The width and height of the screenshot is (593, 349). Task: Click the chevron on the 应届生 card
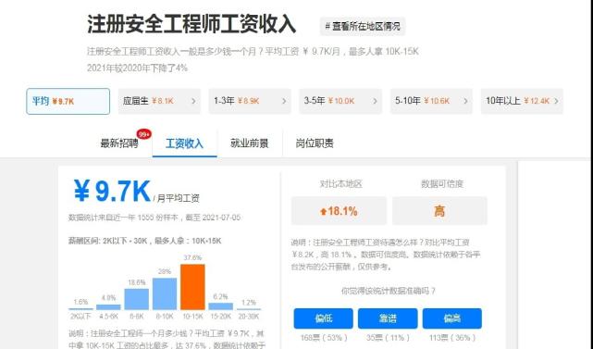(x=193, y=101)
